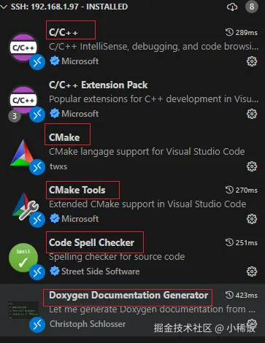The height and width of the screenshot is (343, 265).
Task: Click the C/C++ extension purple icon
Action: (x=23, y=47)
